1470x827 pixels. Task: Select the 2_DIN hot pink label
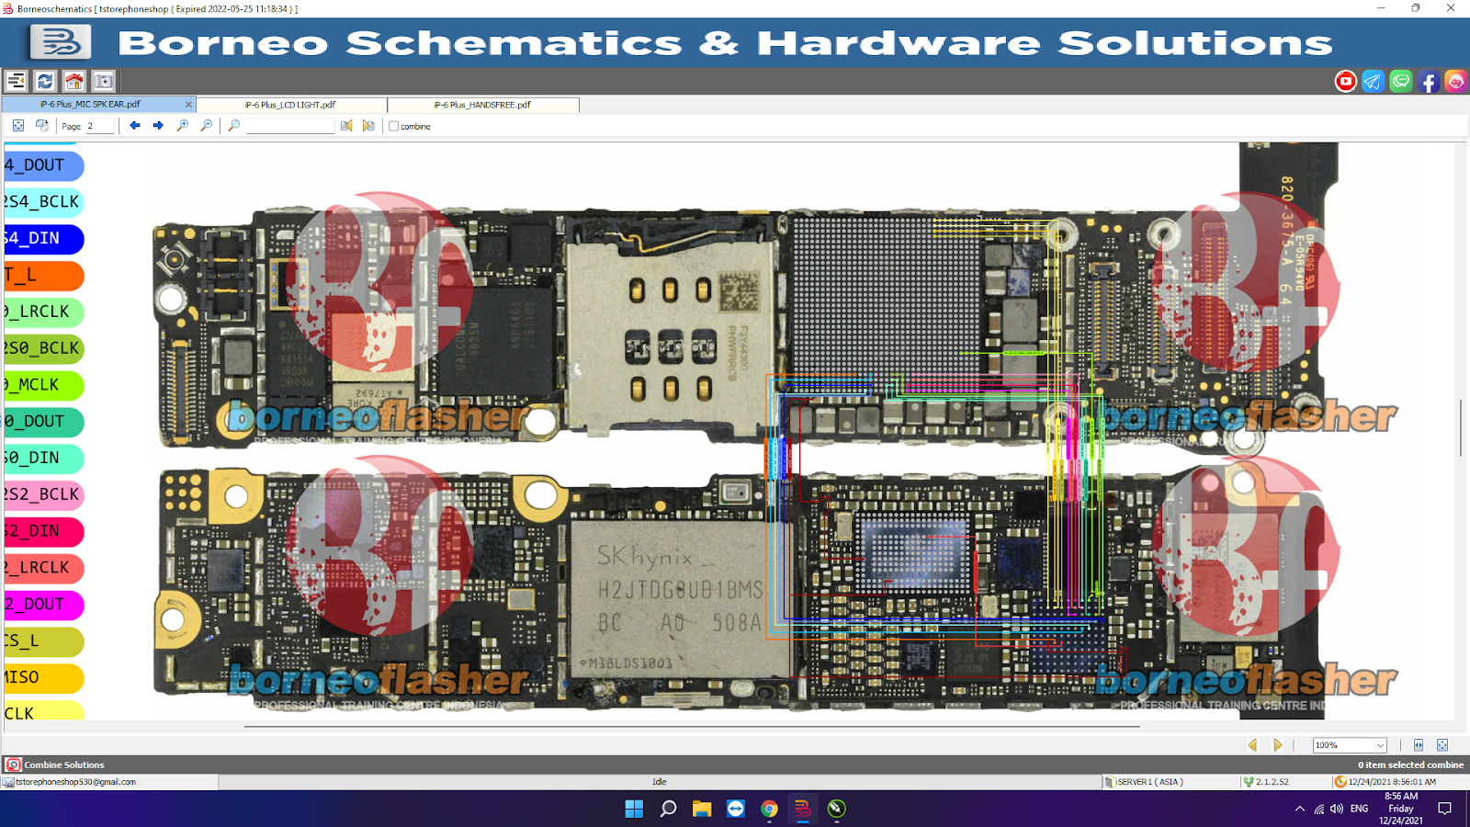tap(44, 531)
